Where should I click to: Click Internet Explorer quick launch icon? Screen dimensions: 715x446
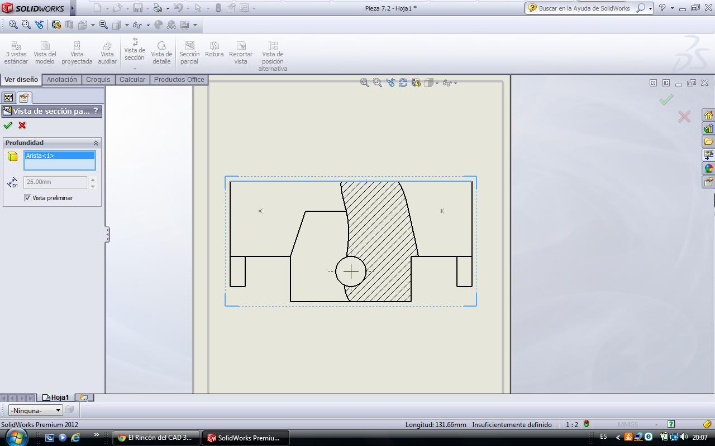pyautogui.click(x=75, y=438)
